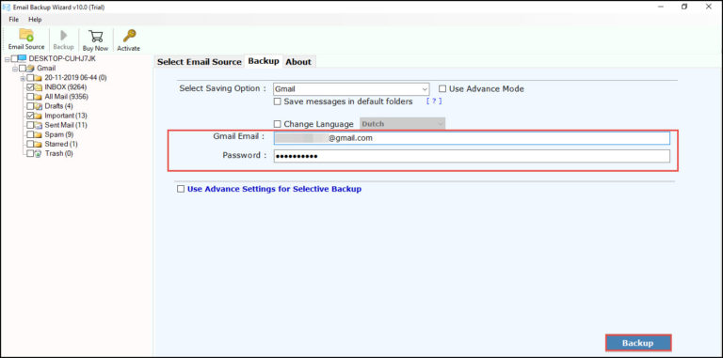The image size is (723, 358).
Task: Select the INBOX (9264) tree label
Action: click(x=66, y=87)
